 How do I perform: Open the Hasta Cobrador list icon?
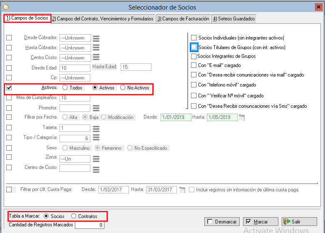(96, 48)
